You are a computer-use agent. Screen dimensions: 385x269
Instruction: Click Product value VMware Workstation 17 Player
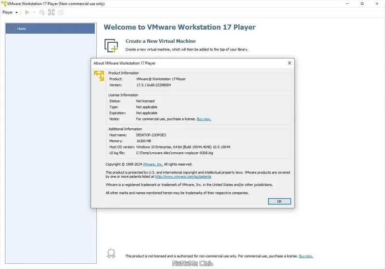click(x=161, y=79)
